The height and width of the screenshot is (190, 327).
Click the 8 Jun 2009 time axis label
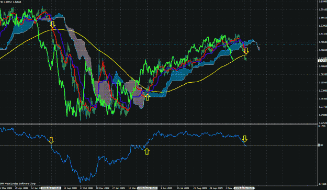[x=166, y=188]
